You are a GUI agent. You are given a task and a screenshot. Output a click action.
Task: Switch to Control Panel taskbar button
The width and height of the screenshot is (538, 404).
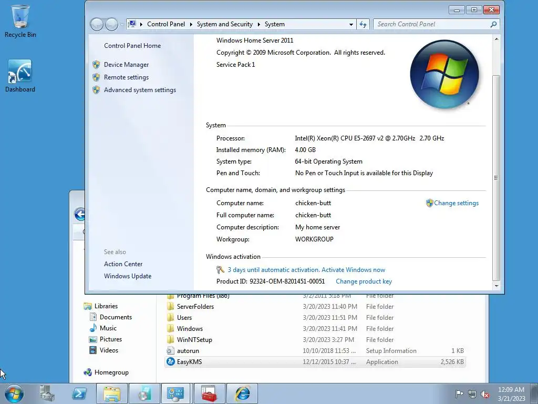coord(175,393)
